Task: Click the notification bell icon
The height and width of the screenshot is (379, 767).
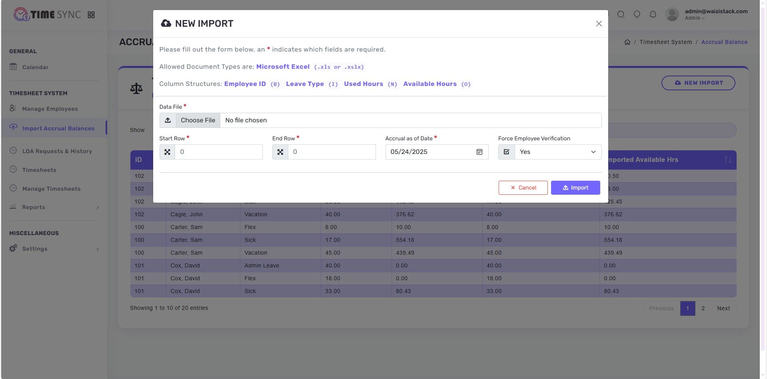Action: (653, 14)
